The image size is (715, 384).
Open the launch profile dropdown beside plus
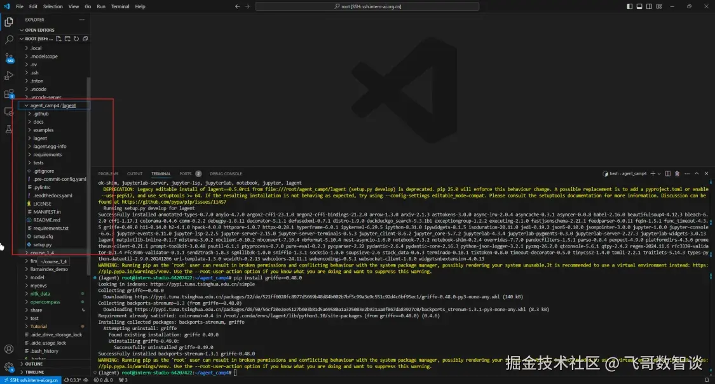(x=659, y=173)
